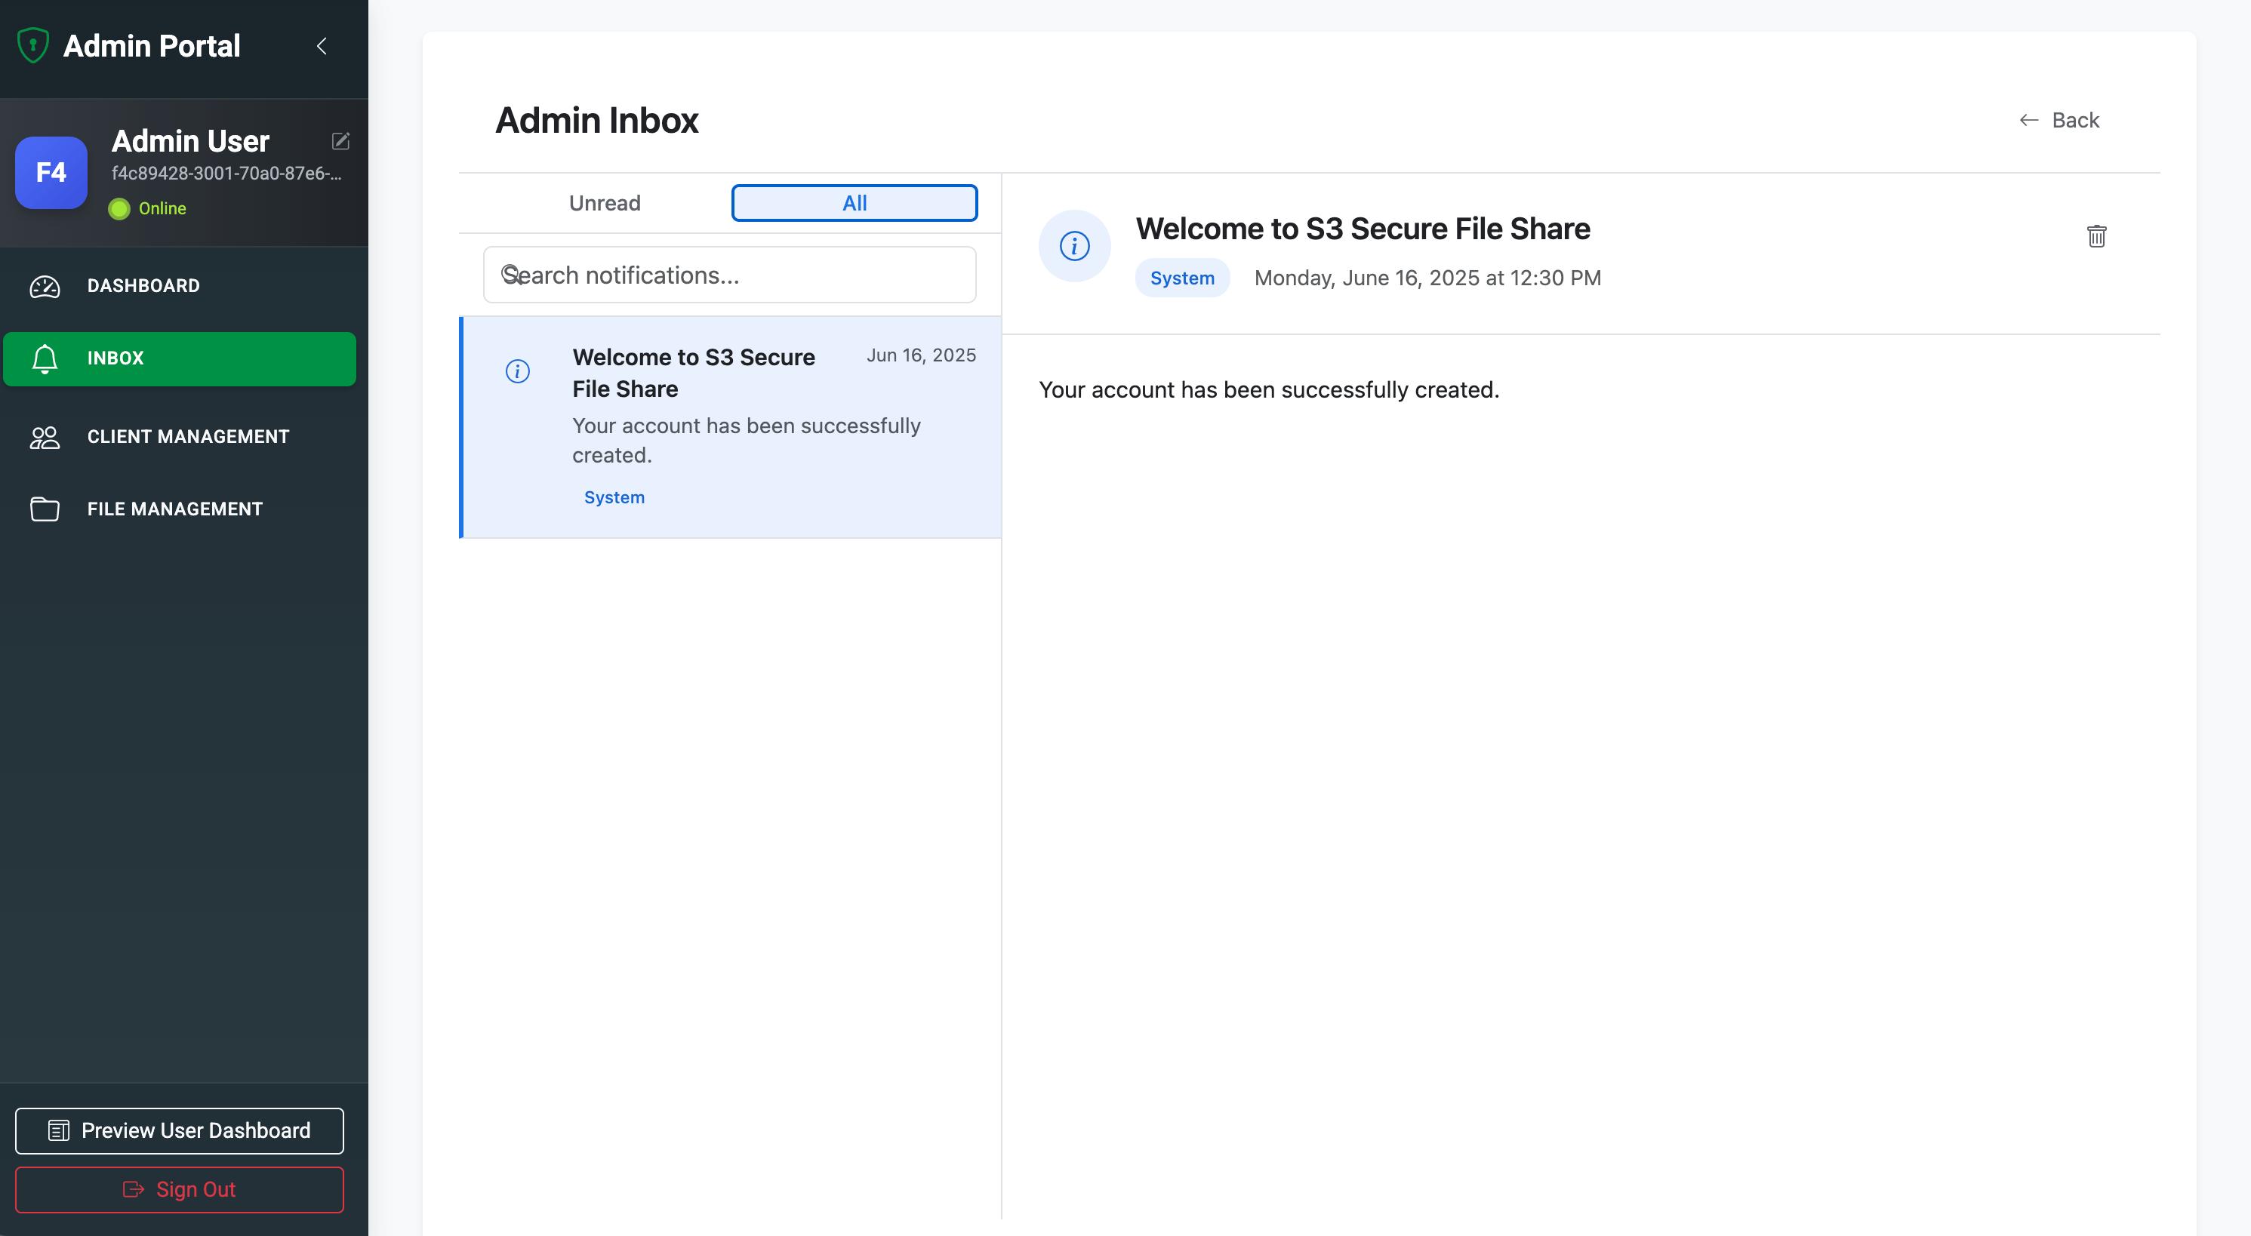Collapse the sidebar with the chevron arrow
Image resolution: width=2251 pixels, height=1236 pixels.
(x=322, y=46)
